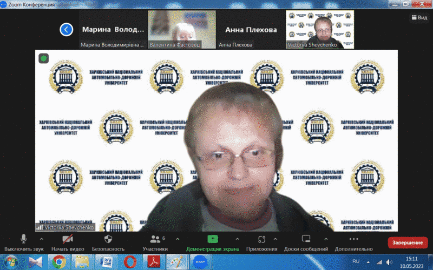This screenshot has width=433, height=270.
Task: Open Opera browser from taskbar
Action: pyautogui.click(x=130, y=262)
